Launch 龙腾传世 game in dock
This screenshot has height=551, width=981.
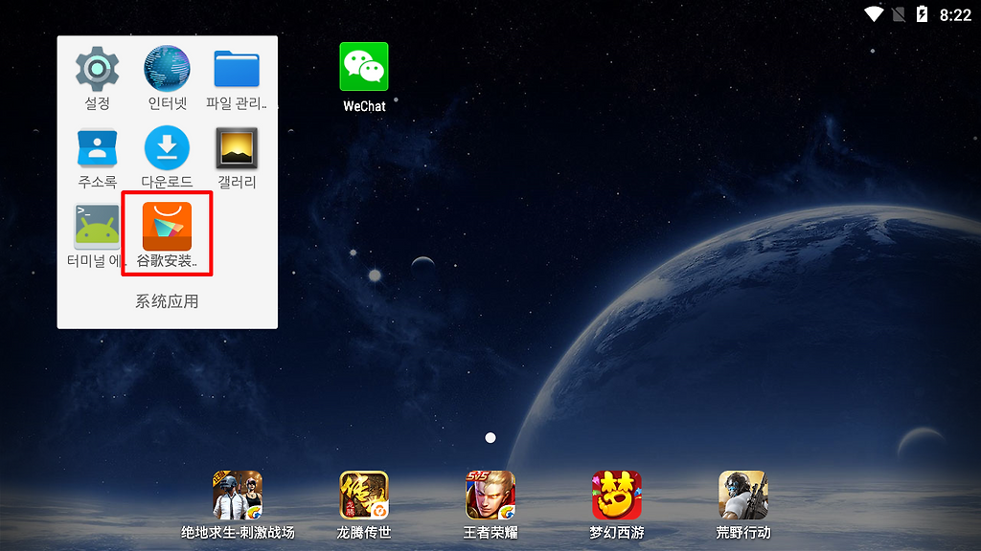click(364, 496)
